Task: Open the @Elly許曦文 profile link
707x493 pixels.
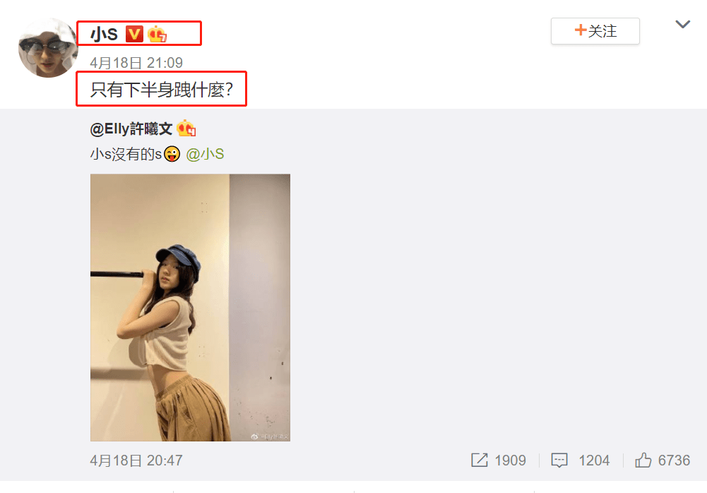Action: (x=131, y=129)
